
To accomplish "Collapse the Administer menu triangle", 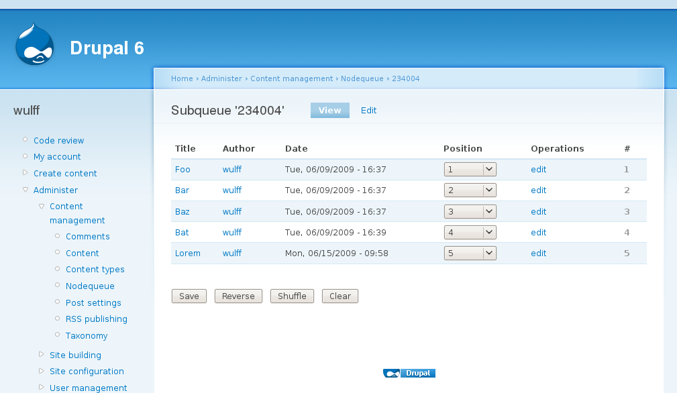I will 25,189.
